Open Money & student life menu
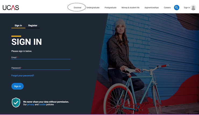Screen dimensions: 199x115 pos(130,8)
